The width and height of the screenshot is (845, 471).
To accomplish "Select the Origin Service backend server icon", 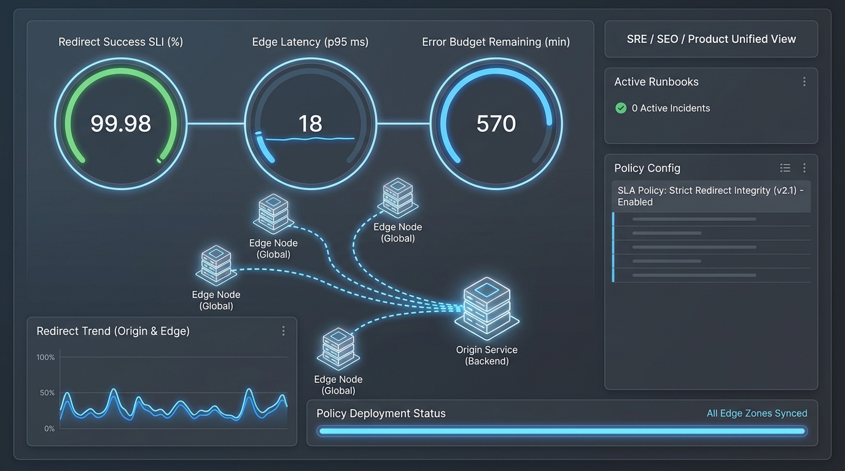I will point(486,309).
